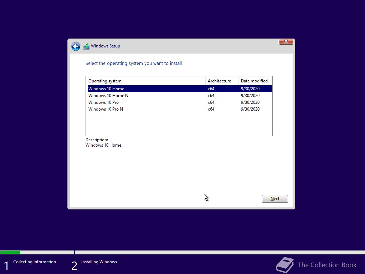365x274 pixels.
Task: Click x64 in Windows 10 Pro row
Action: click(x=211, y=102)
